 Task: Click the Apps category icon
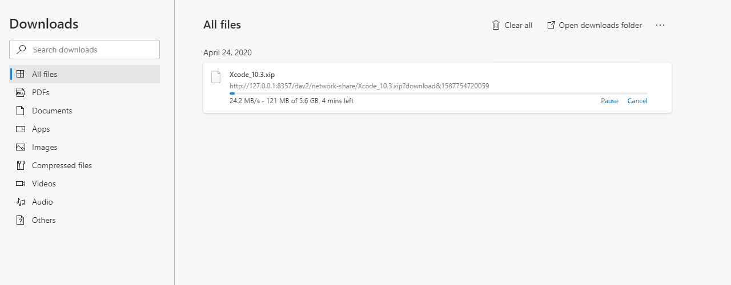coord(21,129)
